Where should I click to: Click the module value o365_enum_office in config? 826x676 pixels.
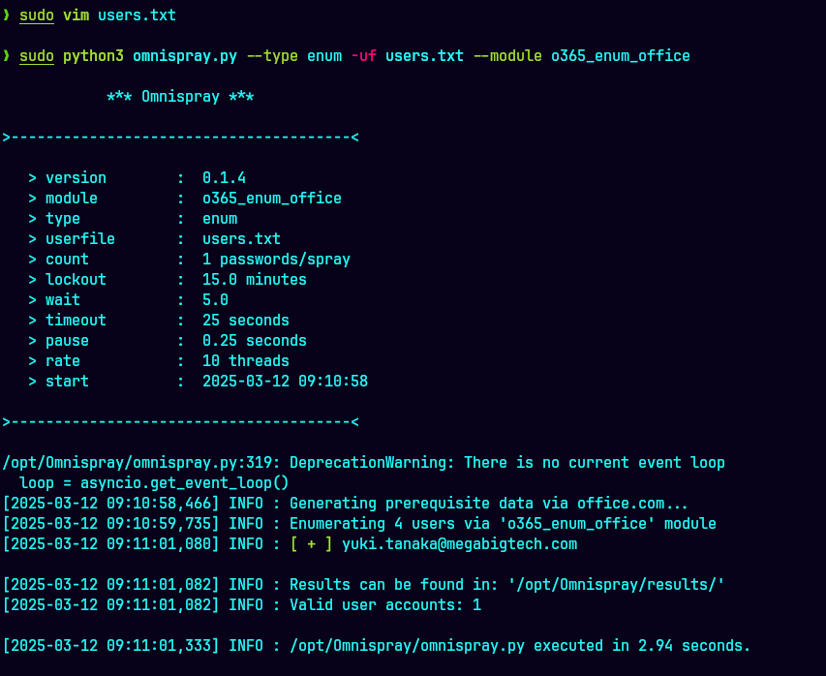click(x=271, y=199)
